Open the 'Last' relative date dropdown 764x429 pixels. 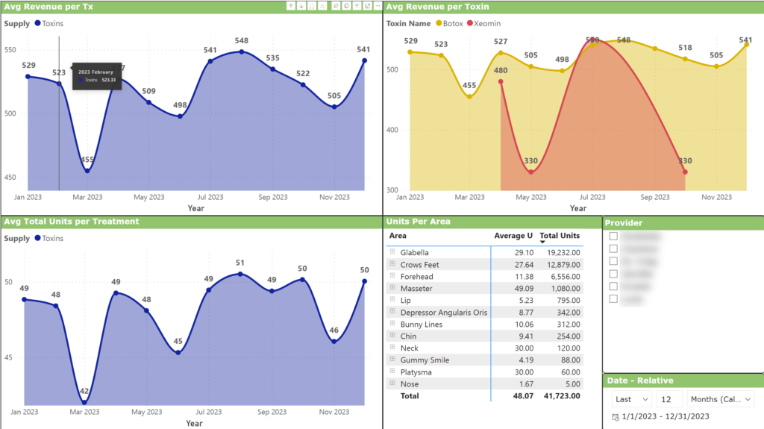632,399
